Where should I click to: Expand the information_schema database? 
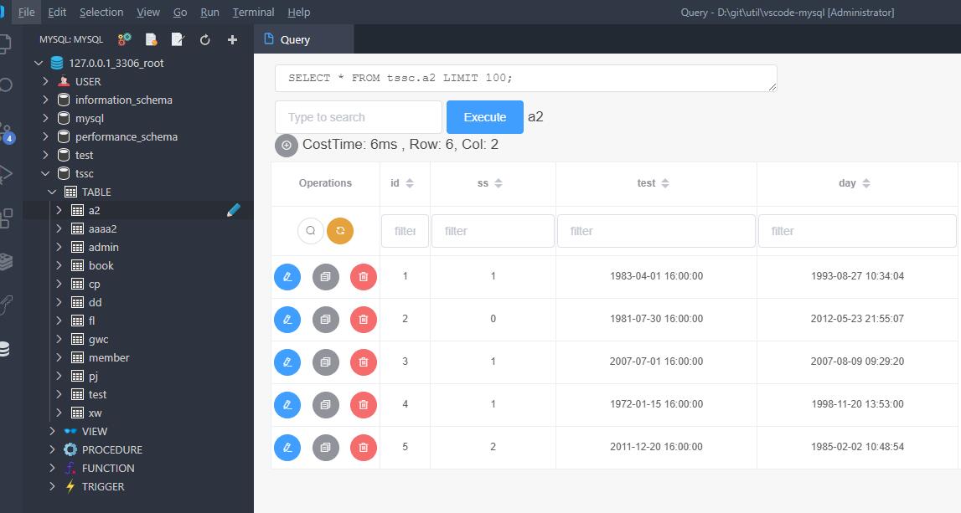45,100
